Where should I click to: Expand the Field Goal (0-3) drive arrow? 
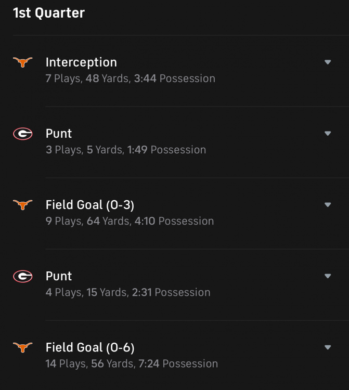tap(328, 205)
